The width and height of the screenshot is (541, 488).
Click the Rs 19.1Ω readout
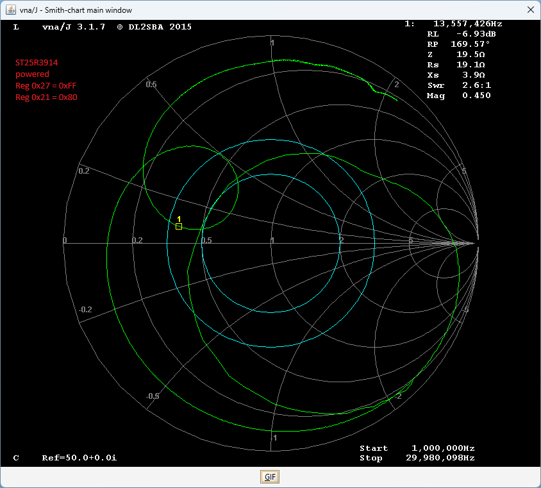click(x=456, y=65)
